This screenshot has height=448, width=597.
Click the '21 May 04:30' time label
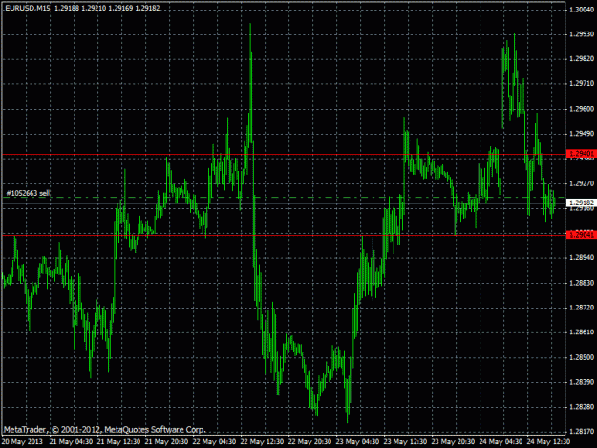(71, 442)
